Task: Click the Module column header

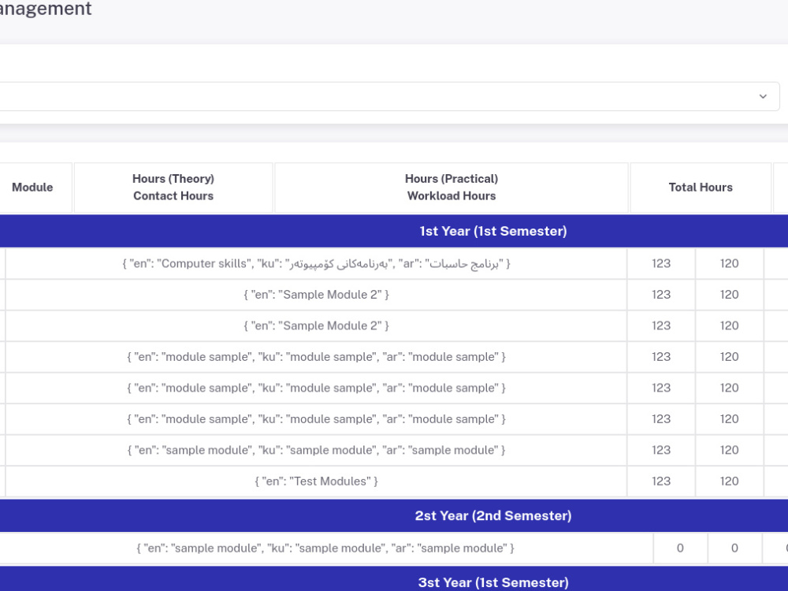Action: (32, 188)
